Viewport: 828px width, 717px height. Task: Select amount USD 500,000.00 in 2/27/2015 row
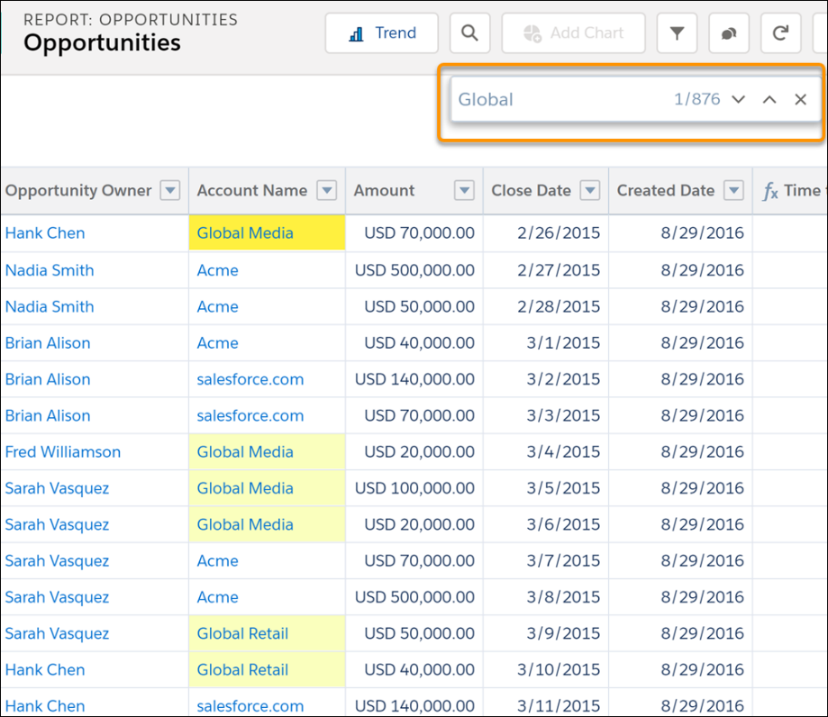click(414, 270)
